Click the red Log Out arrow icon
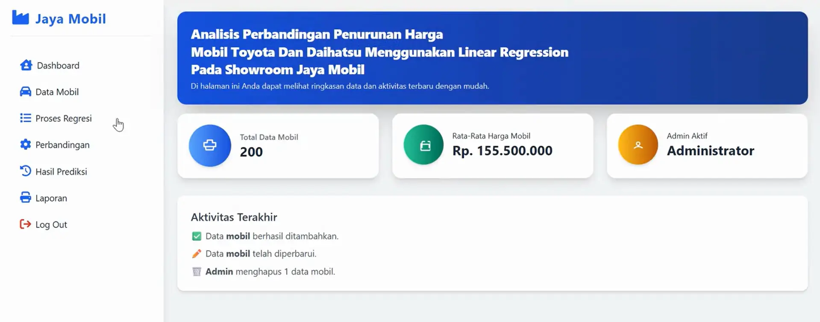Screen dimensions: 820x322 tap(26, 224)
